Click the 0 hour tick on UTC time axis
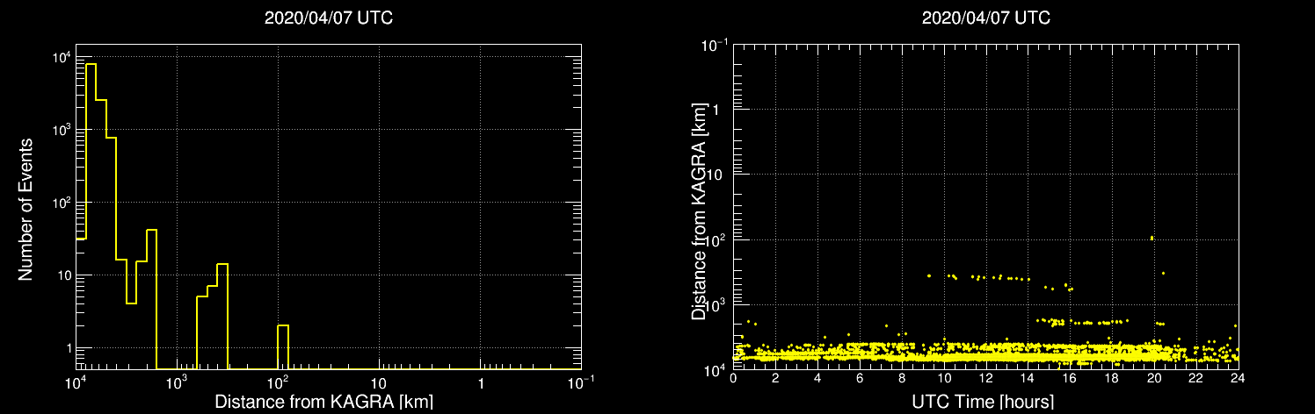1315x414 pixels. click(x=733, y=379)
